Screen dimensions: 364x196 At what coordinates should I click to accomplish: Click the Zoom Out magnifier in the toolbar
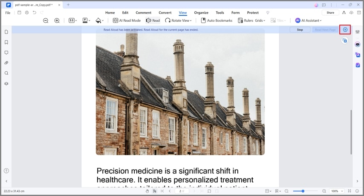(x=46, y=20)
